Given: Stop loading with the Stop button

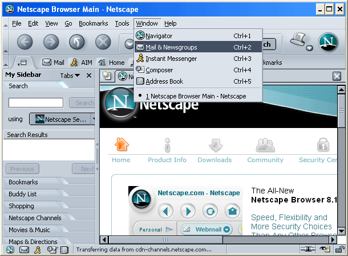Looking at the screenshot, I should pos(103,42).
